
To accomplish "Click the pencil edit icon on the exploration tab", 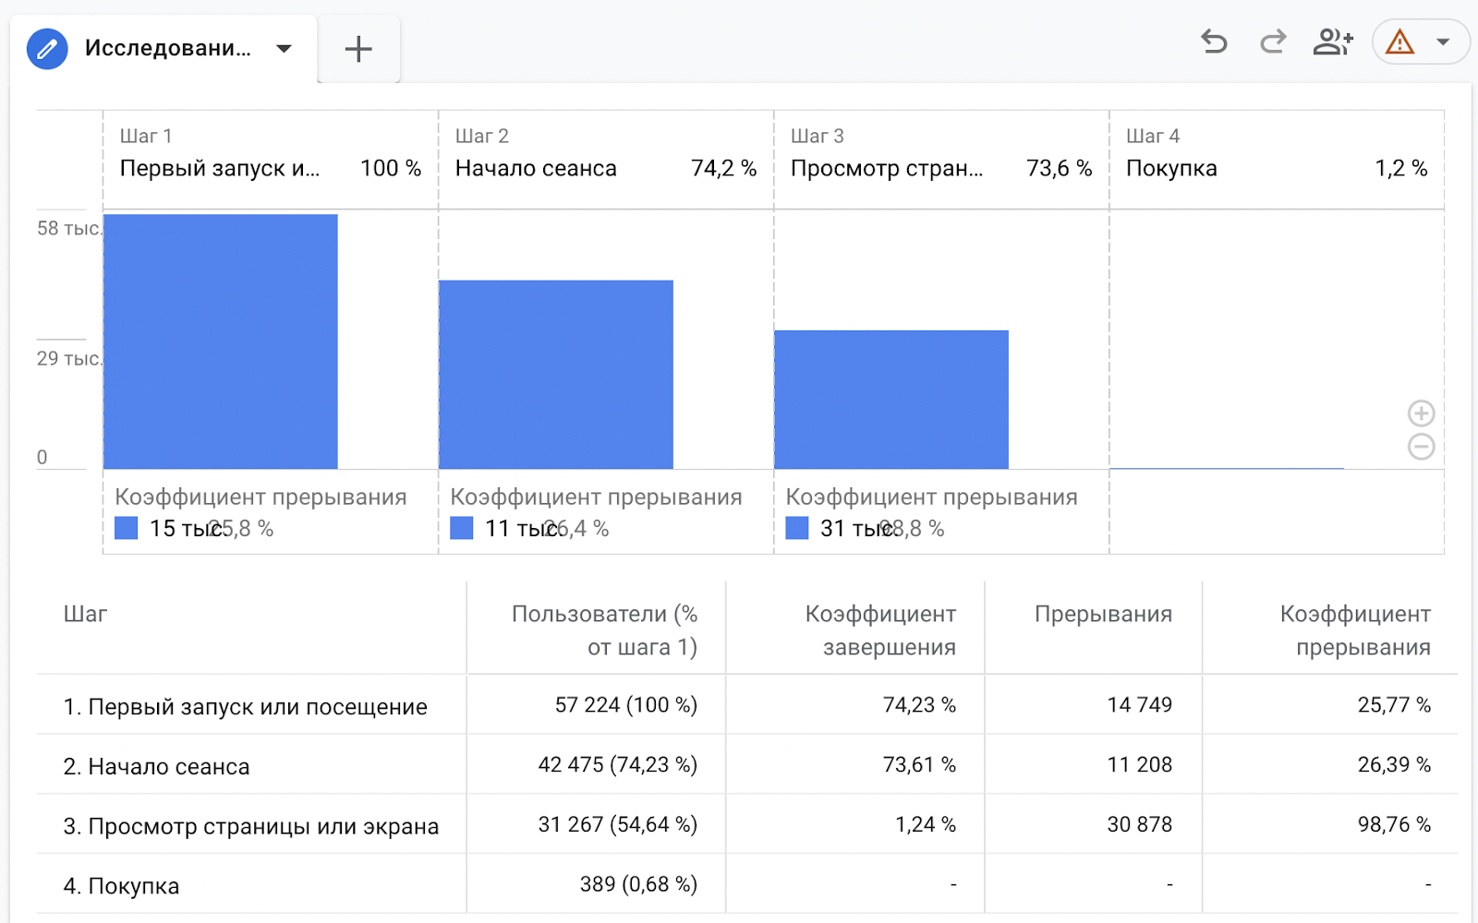I will click(x=47, y=49).
